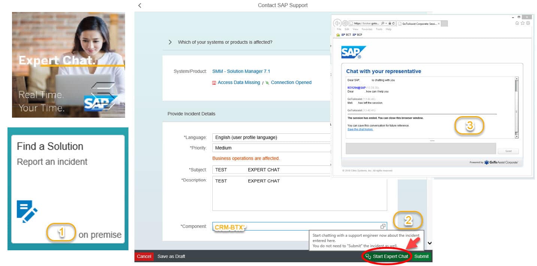
Task: Click the Report an incident pencil icon
Action: [27, 211]
